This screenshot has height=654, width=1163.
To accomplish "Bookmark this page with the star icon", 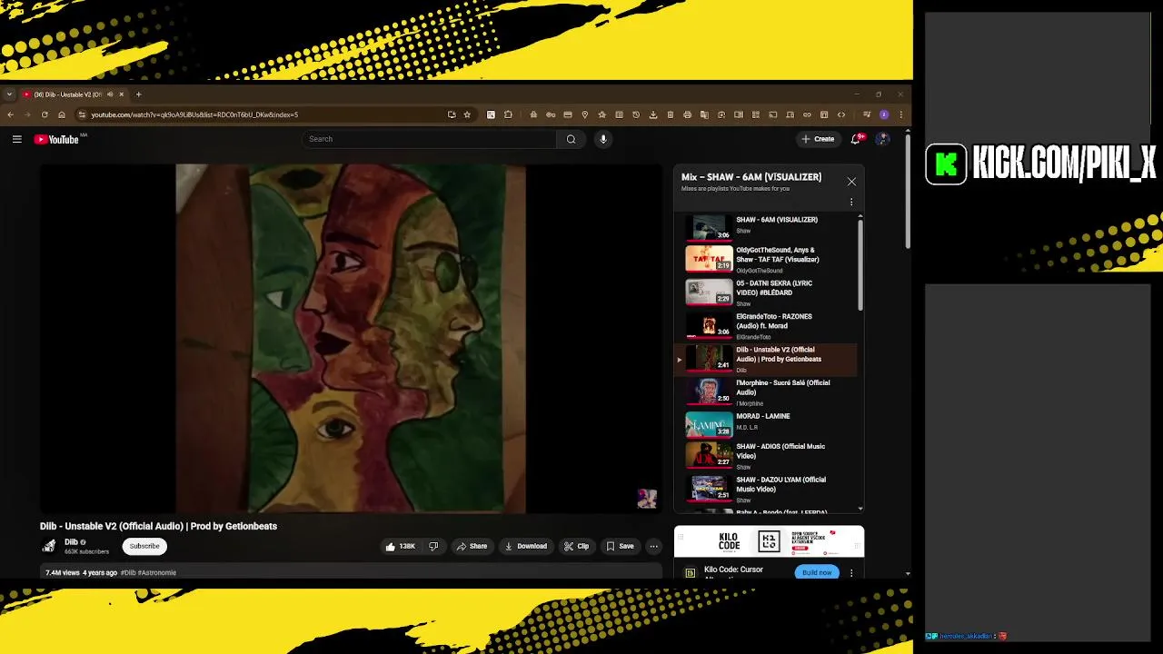I will [467, 114].
